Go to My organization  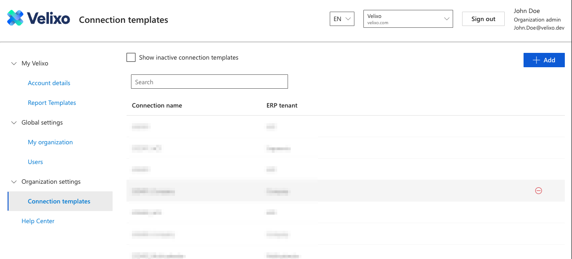point(50,142)
